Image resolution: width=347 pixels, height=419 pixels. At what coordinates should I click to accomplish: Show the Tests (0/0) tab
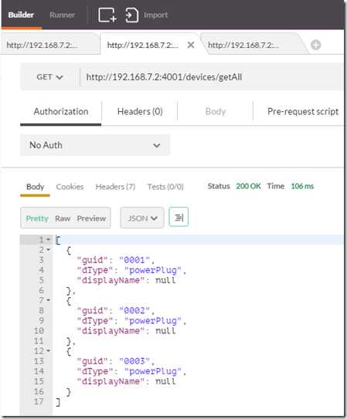pos(165,186)
